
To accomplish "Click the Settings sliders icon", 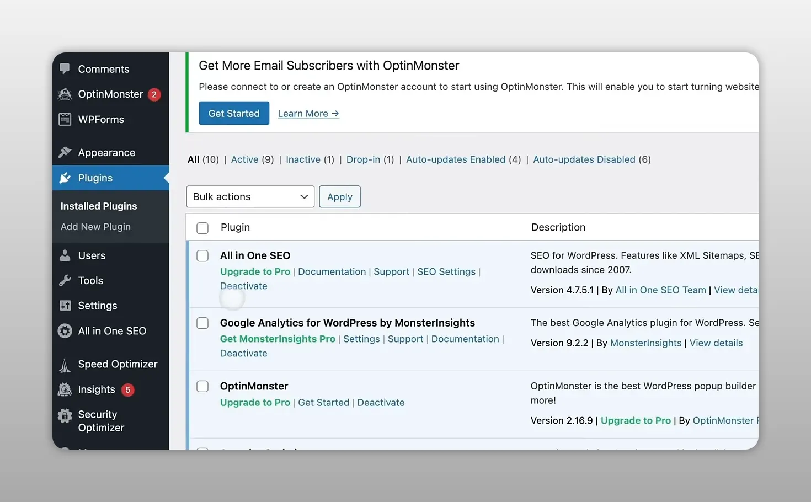I will (65, 306).
